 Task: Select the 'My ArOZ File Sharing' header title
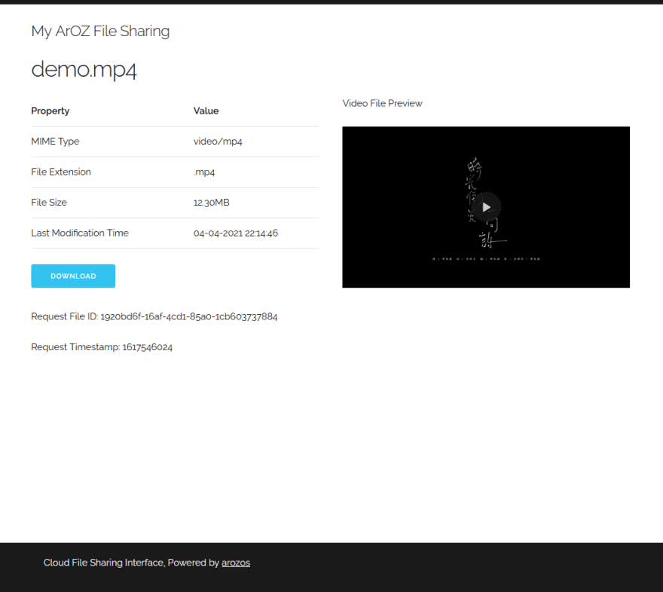tap(100, 31)
